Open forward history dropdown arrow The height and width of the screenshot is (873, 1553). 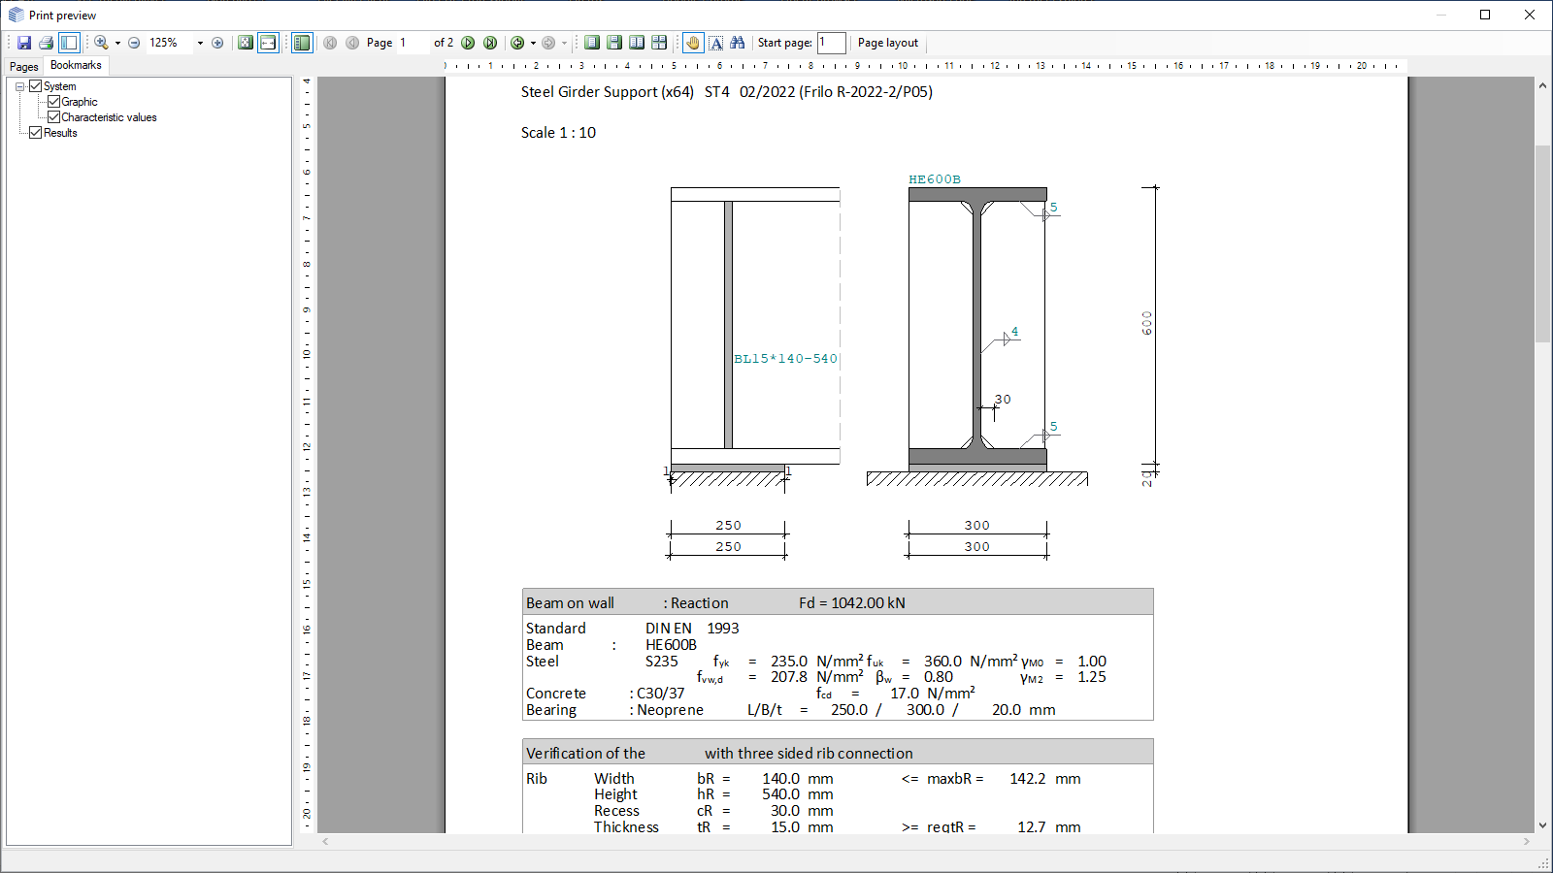coord(564,43)
